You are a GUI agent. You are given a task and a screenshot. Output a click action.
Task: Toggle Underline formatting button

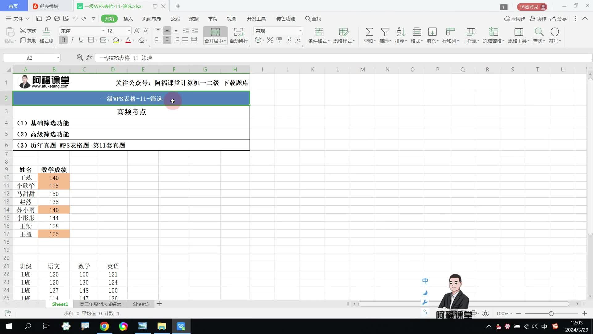pyautogui.click(x=81, y=40)
